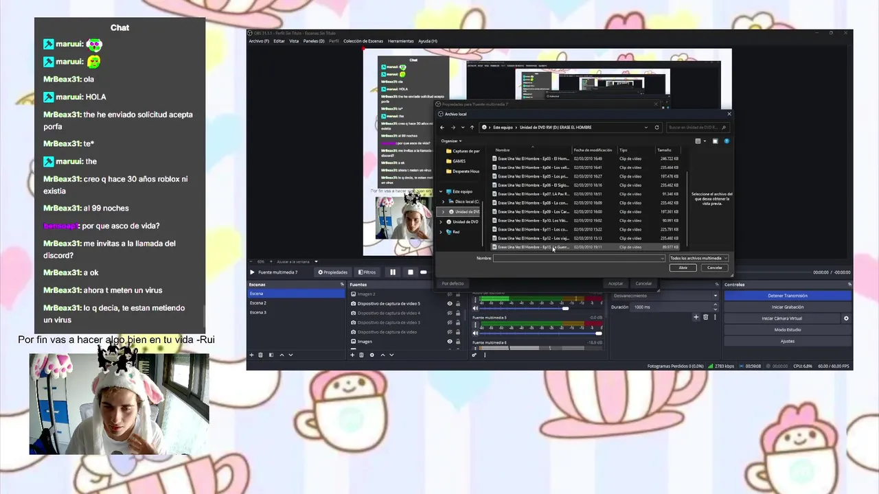This screenshot has width=879, height=494.
Task: Open the file dialog address bar history dropdown
Action: pyautogui.click(x=646, y=128)
